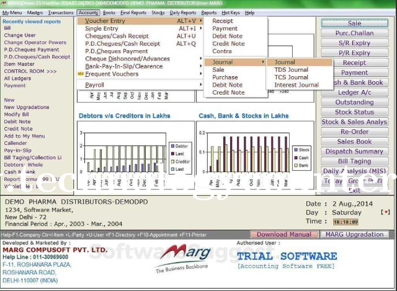Image resolution: width=397 pixels, height=291 pixels.
Task: Choose Contra voucher entry
Action: pyautogui.click(x=236, y=51)
